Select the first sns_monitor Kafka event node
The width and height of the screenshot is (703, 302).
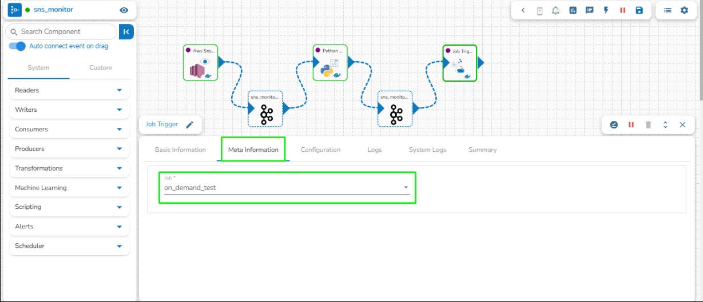tap(265, 108)
